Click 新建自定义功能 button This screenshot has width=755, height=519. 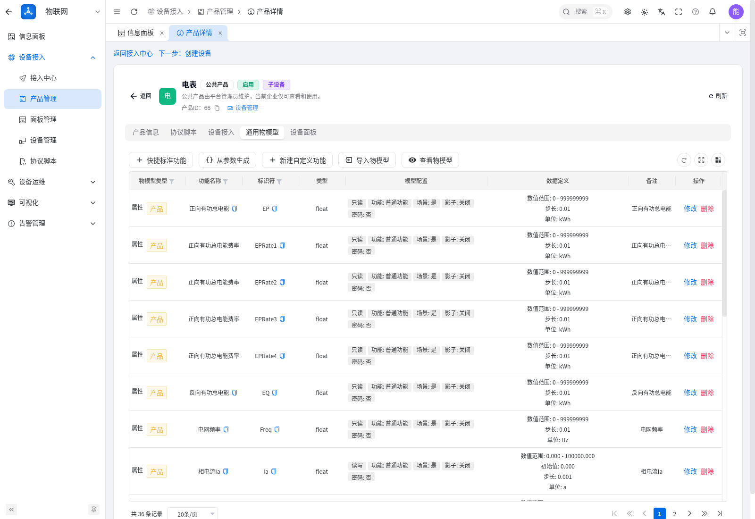click(x=297, y=160)
